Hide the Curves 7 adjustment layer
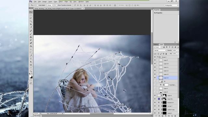This screenshot has width=208, height=117. click(x=155, y=106)
